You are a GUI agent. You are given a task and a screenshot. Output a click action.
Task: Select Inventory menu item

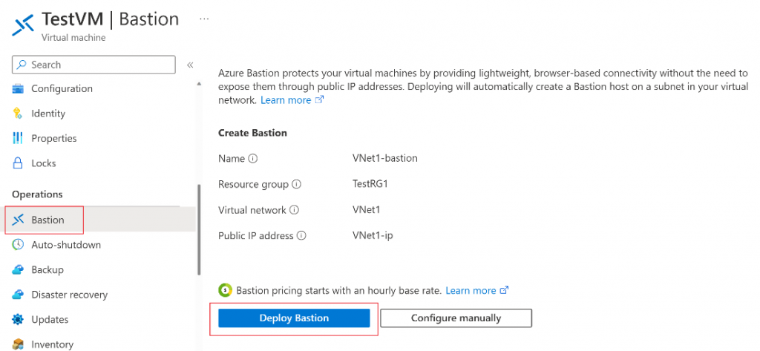53,344
